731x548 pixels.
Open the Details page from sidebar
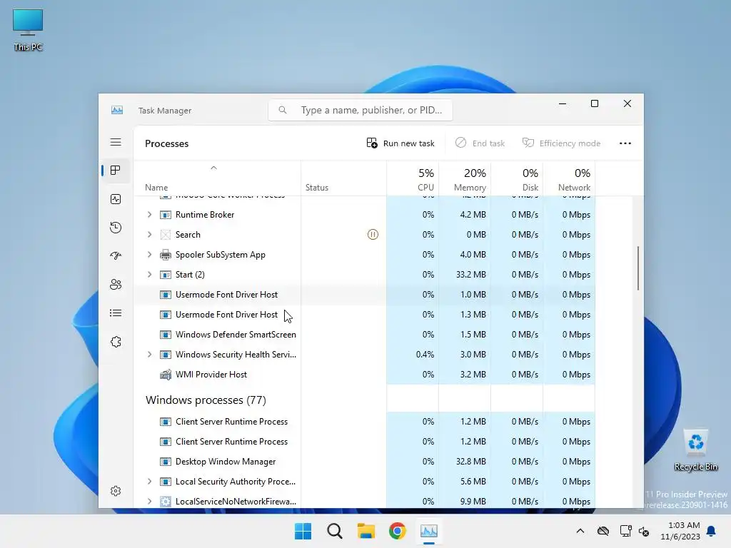coord(116,313)
